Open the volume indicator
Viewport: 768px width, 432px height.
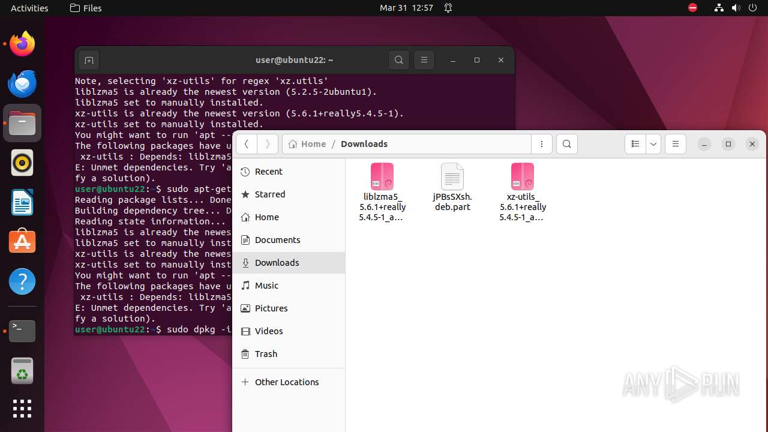736,8
